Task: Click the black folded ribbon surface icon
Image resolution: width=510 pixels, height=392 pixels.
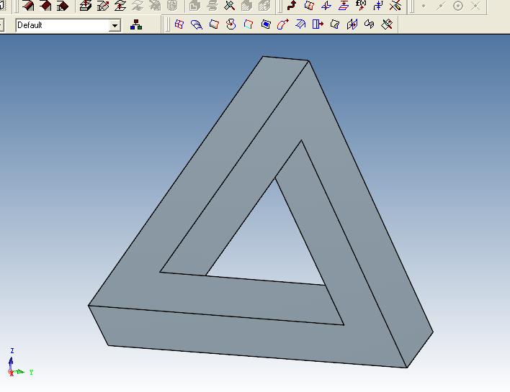Action: (369, 24)
